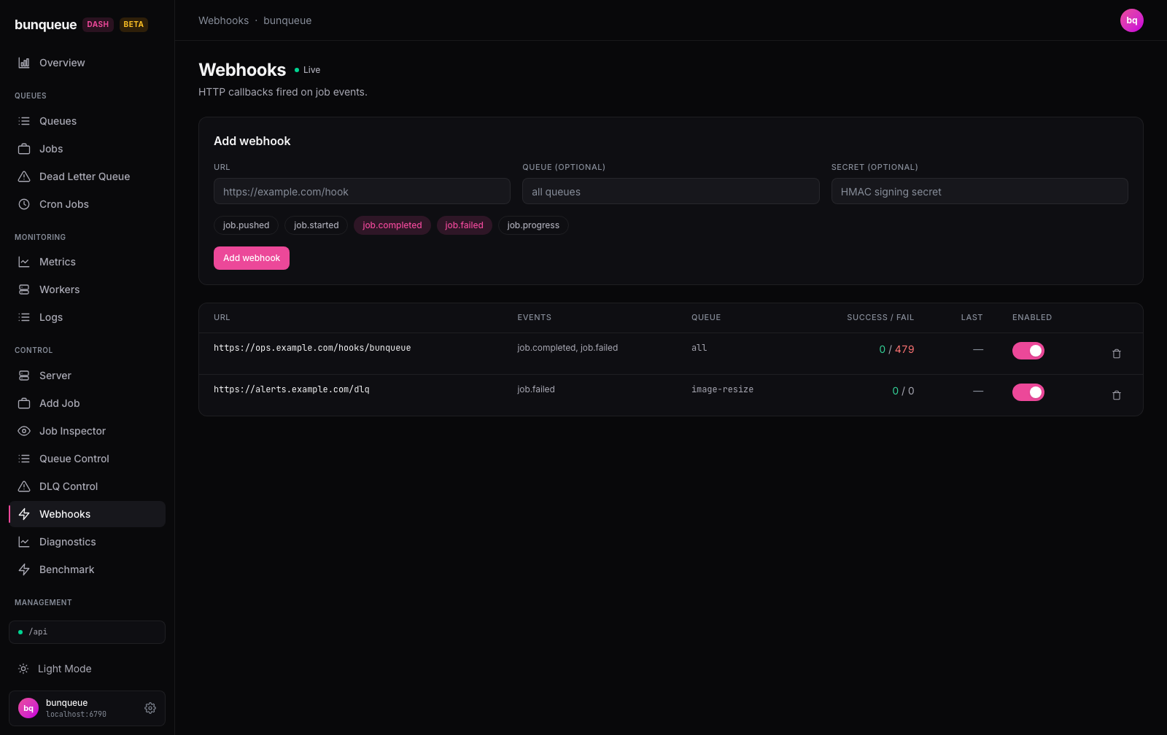The image size is (1167, 735).
Task: Open the Dead Letter Queue page
Action: pos(87,176)
